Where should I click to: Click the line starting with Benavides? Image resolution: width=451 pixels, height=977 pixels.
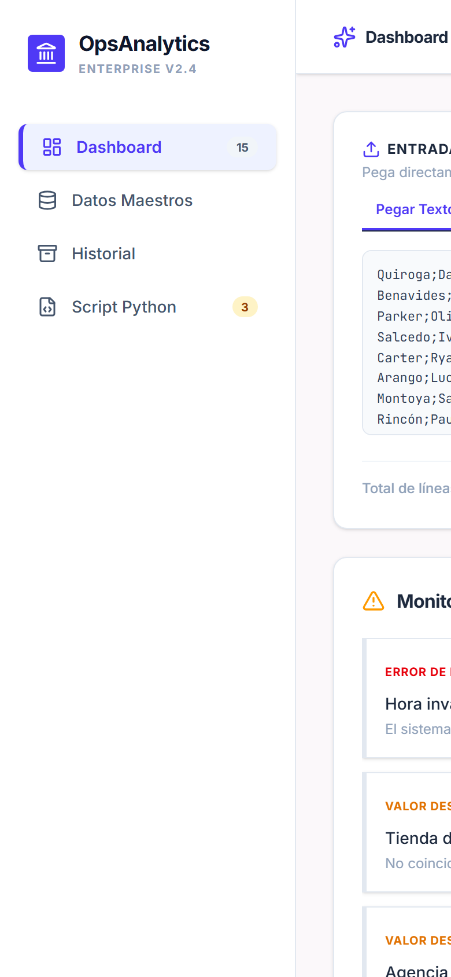click(x=414, y=296)
